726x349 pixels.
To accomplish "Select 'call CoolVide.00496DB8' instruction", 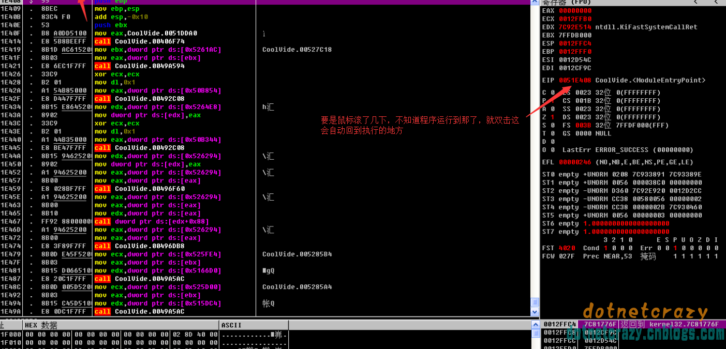I will pos(140,246).
